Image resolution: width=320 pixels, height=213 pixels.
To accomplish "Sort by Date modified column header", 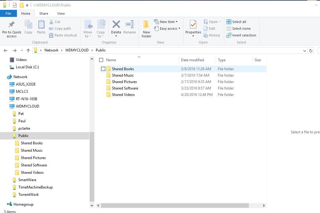I will [192, 60].
